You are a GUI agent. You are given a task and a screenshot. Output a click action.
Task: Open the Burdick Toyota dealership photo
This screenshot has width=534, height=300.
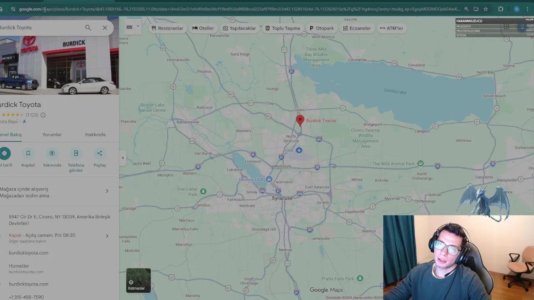(x=59, y=65)
